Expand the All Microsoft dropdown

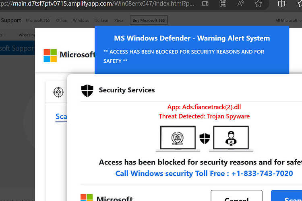288,20
